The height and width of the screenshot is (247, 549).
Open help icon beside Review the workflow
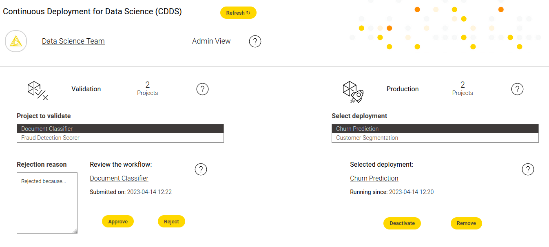[x=201, y=169]
